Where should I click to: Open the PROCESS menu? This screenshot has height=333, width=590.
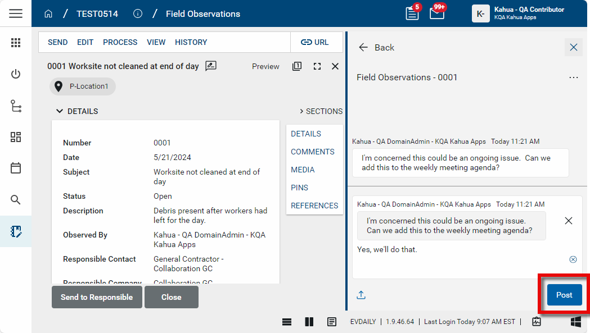pos(120,42)
